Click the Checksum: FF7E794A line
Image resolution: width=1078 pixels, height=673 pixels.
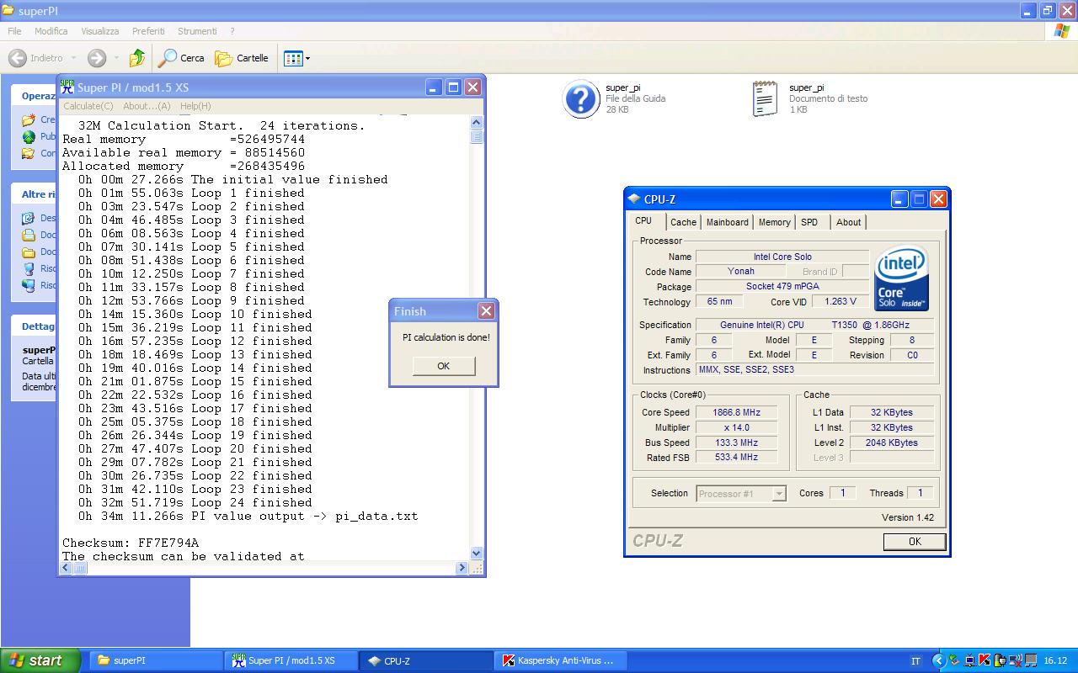(130, 543)
